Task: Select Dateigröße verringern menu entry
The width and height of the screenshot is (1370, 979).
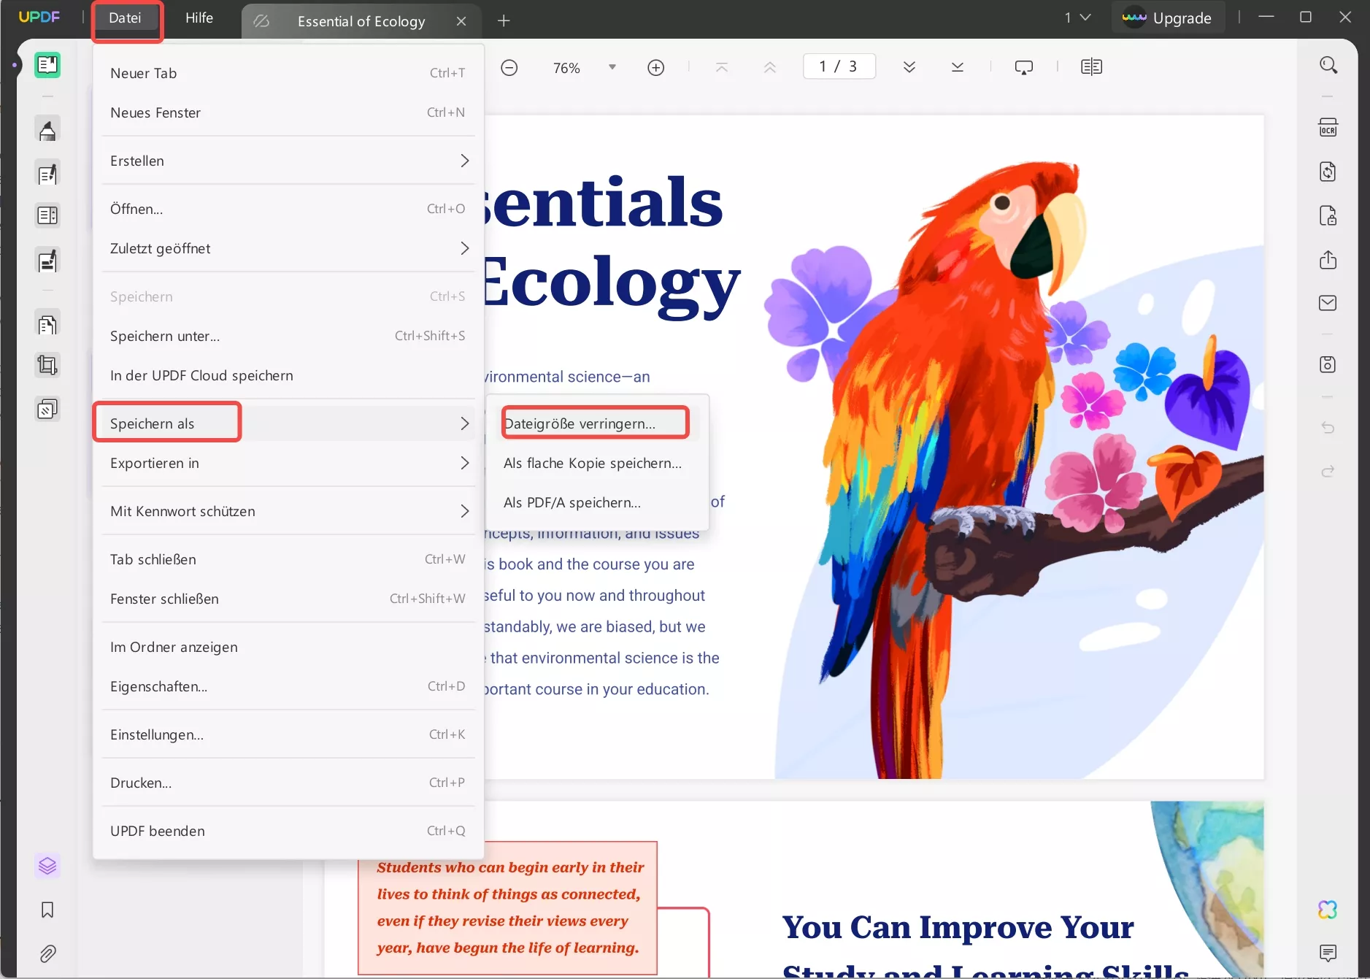Action: 594,422
